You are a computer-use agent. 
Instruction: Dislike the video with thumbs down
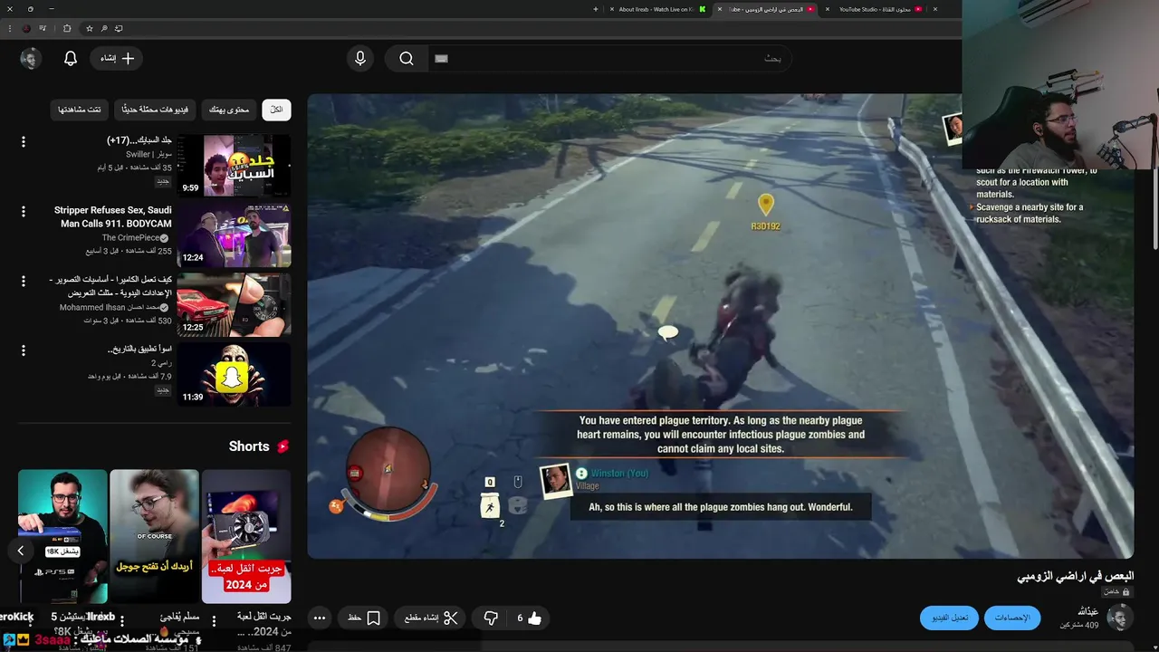coord(491,618)
